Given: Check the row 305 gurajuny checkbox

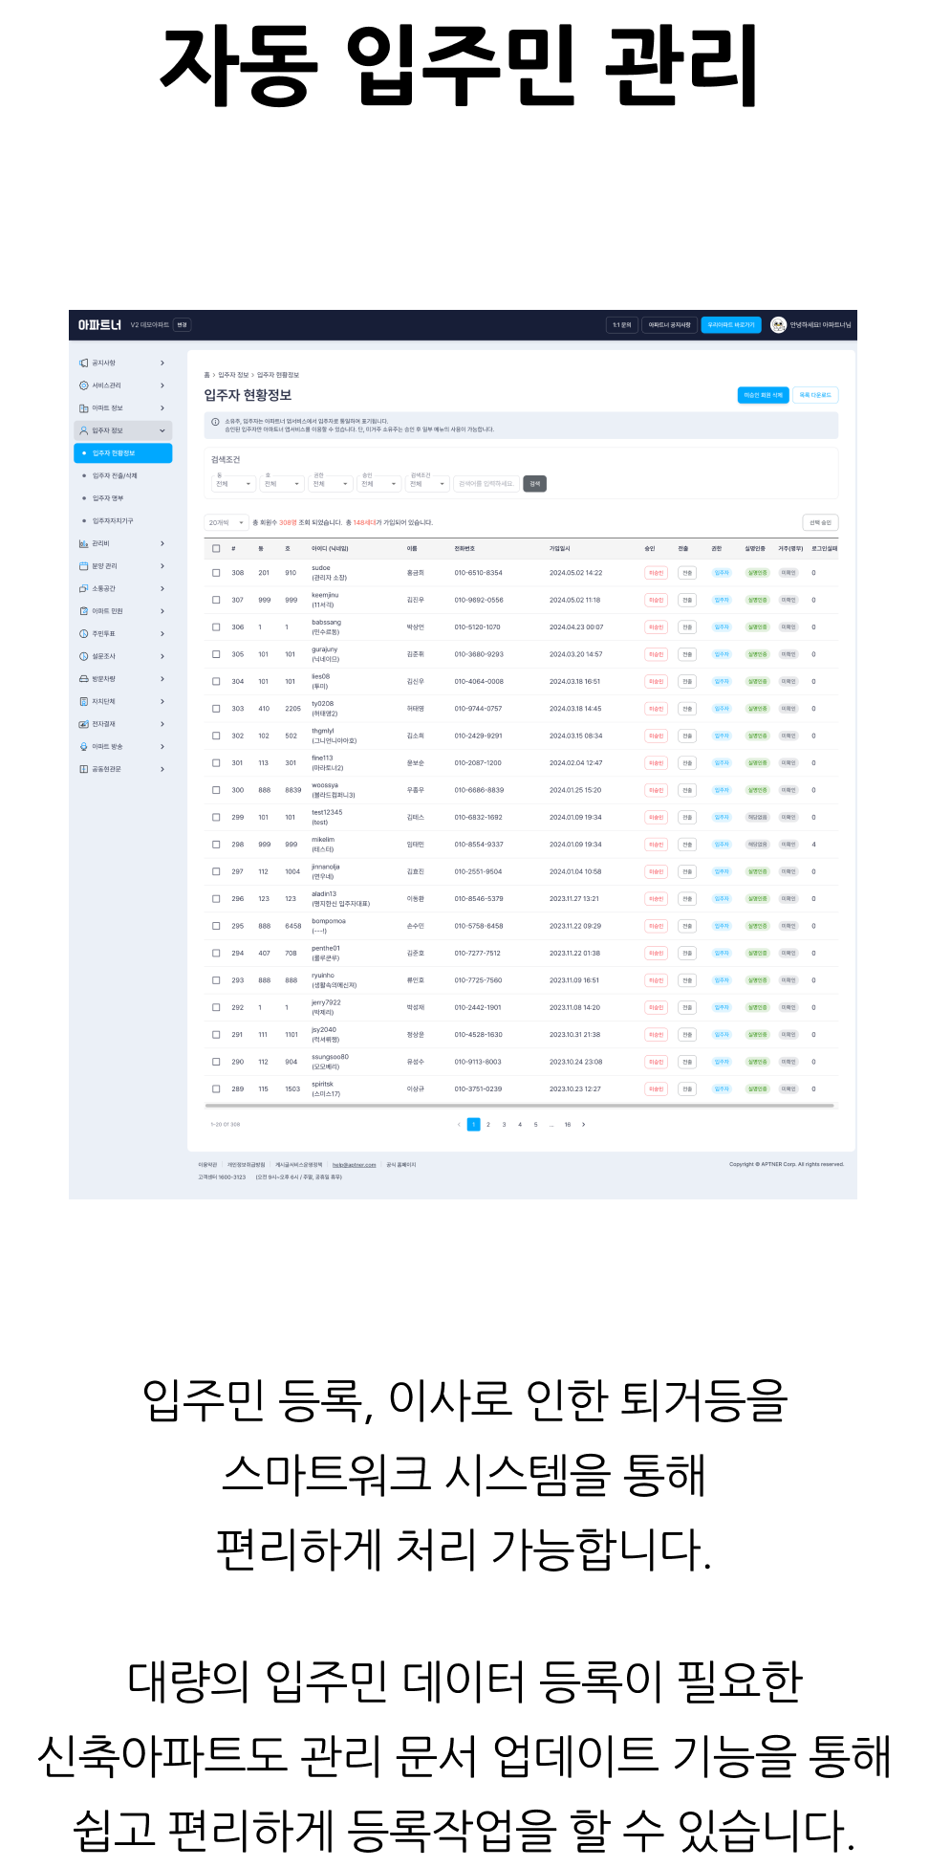Looking at the screenshot, I should pyautogui.click(x=216, y=654).
